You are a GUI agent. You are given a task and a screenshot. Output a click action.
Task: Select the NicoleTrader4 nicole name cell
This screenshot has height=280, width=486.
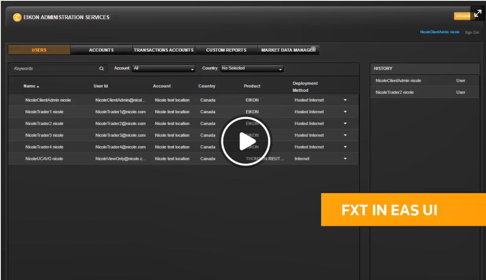44,147
